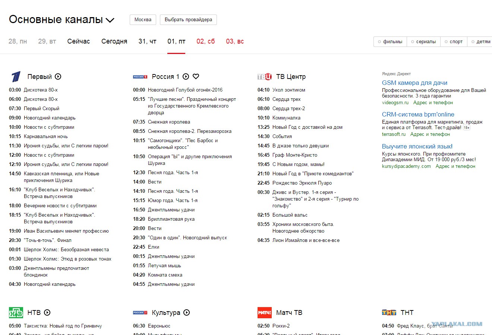Click the Россия 1 channel logo
492x335 pixels.
click(x=140, y=77)
